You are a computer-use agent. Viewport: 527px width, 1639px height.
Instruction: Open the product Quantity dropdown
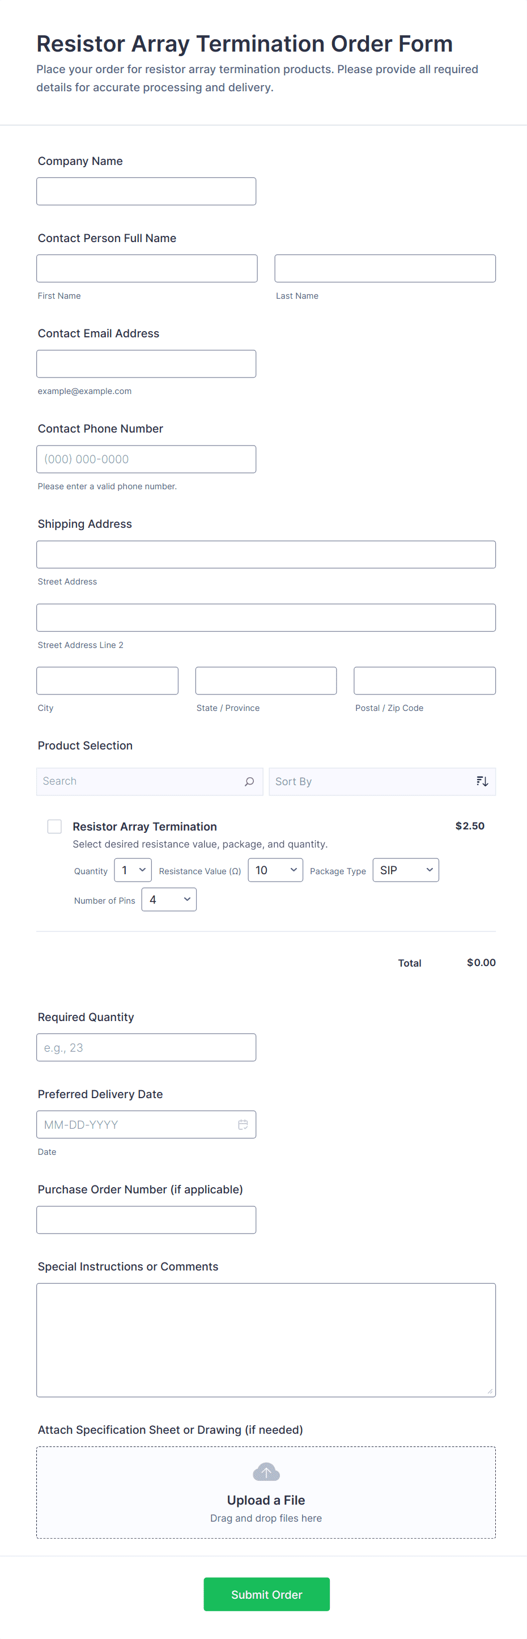(133, 870)
